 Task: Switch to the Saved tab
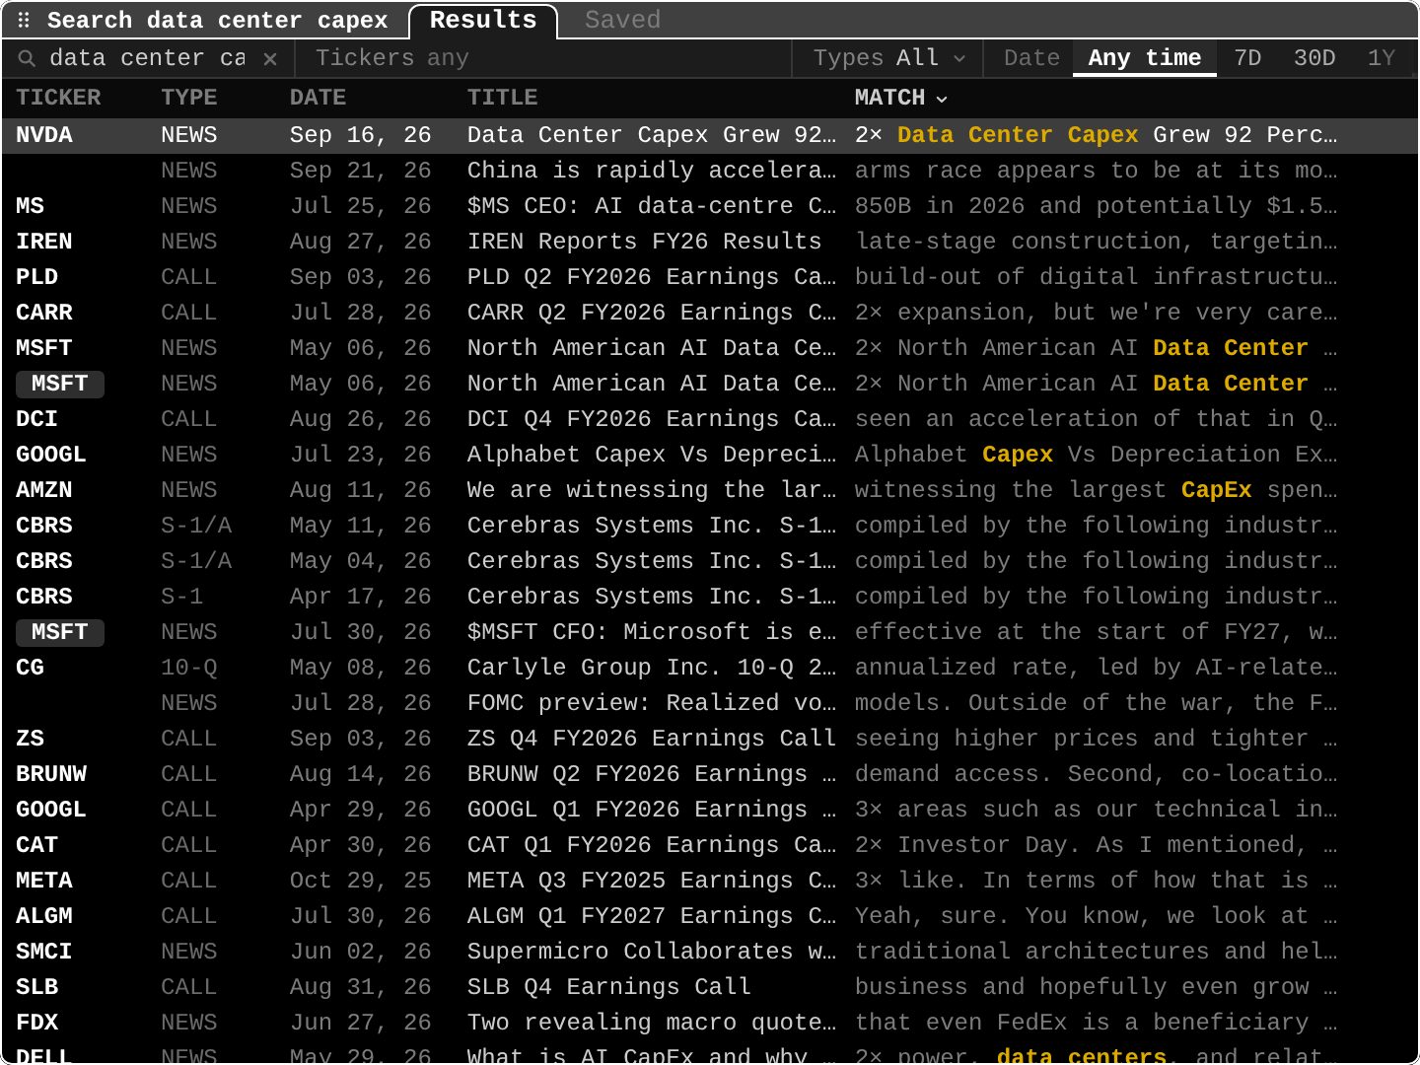coord(622,20)
